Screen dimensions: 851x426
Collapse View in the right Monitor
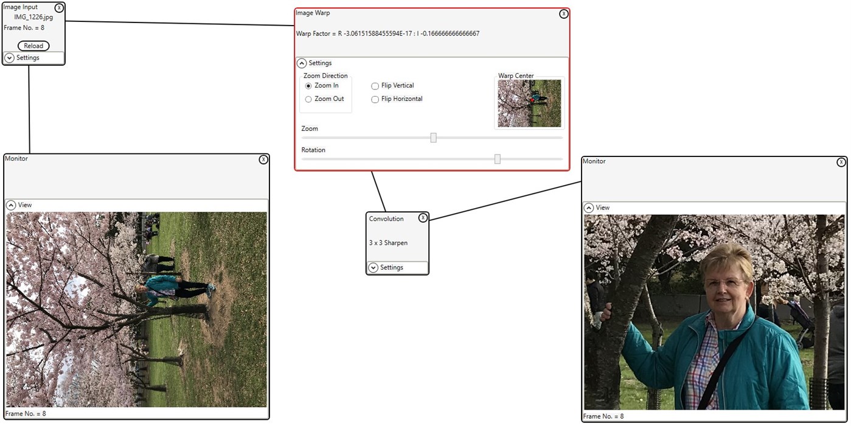click(x=589, y=208)
